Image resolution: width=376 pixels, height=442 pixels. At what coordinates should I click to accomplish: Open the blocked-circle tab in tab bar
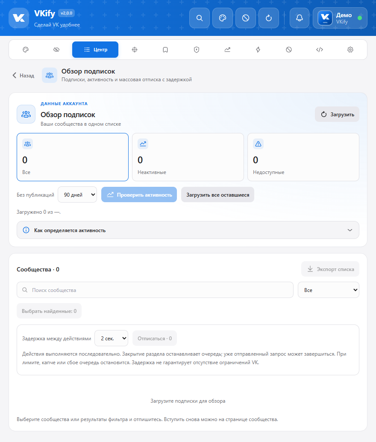pos(289,50)
